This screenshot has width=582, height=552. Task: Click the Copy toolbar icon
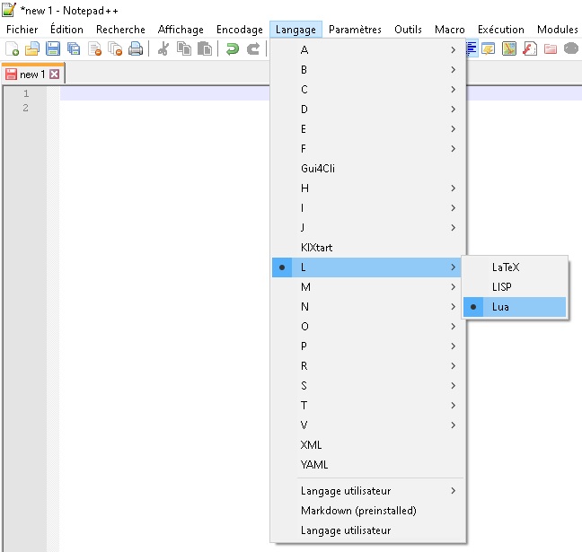tap(184, 48)
